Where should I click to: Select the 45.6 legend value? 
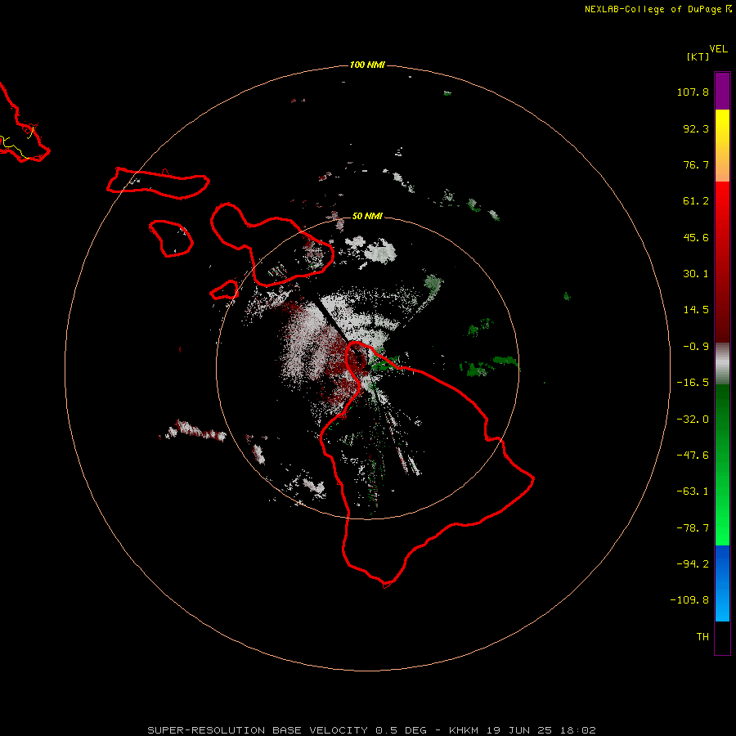coord(696,237)
